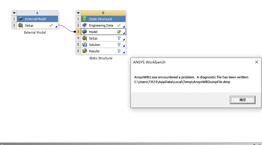Click the External Model system name below block A
Image resolution: width=262 pixels, height=145 pixels.
[x=35, y=32]
